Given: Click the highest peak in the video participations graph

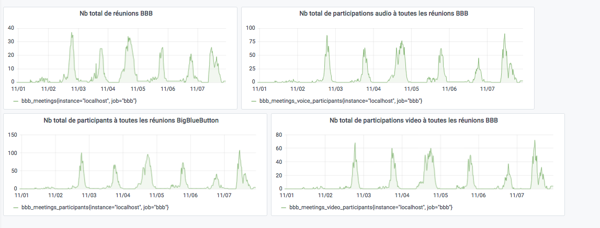Looking at the screenshot, I should click(x=534, y=140).
